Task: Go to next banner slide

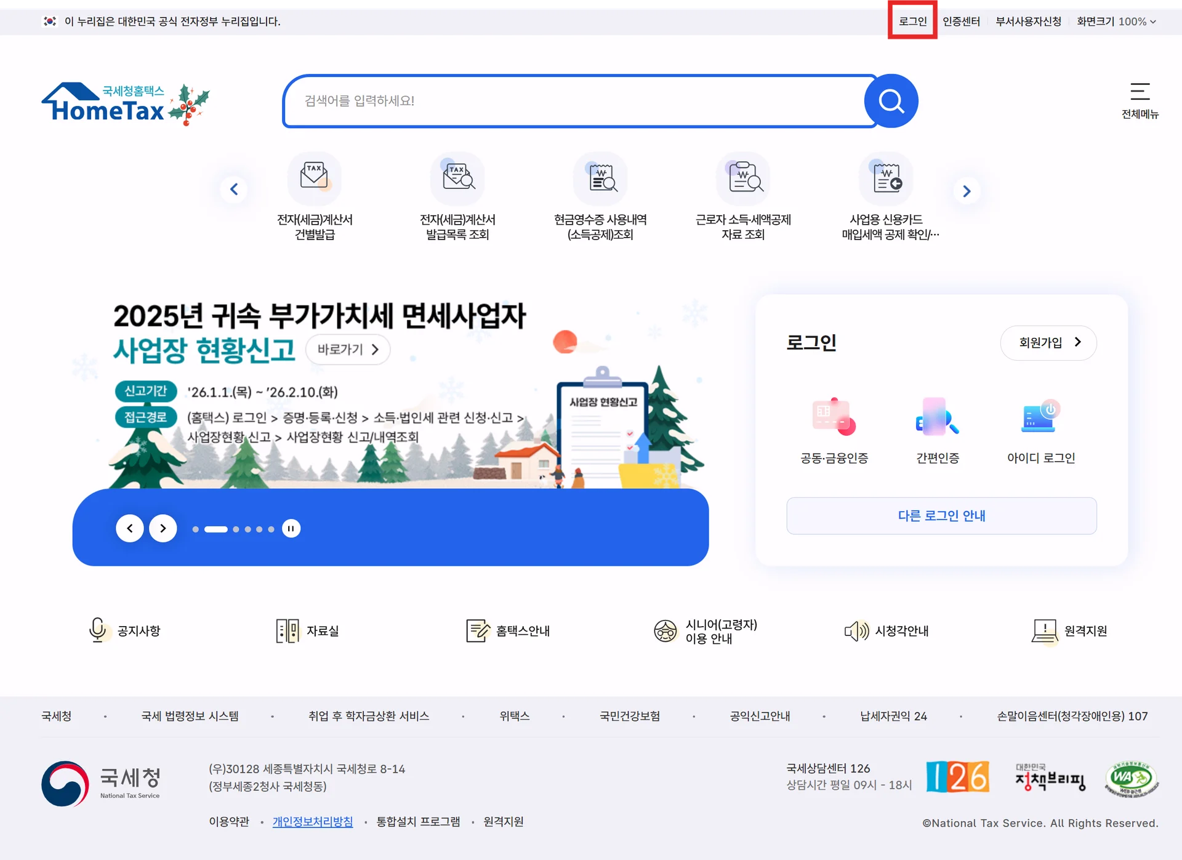Action: (x=163, y=528)
